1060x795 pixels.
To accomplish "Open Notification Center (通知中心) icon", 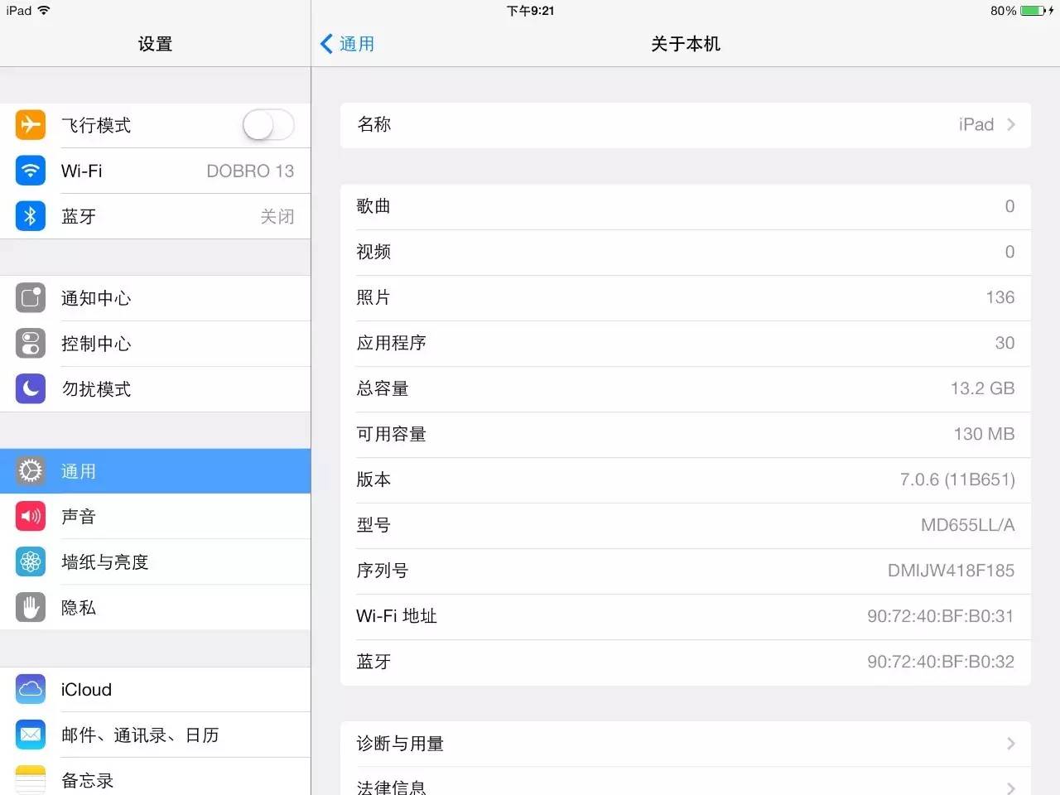I will [x=31, y=298].
